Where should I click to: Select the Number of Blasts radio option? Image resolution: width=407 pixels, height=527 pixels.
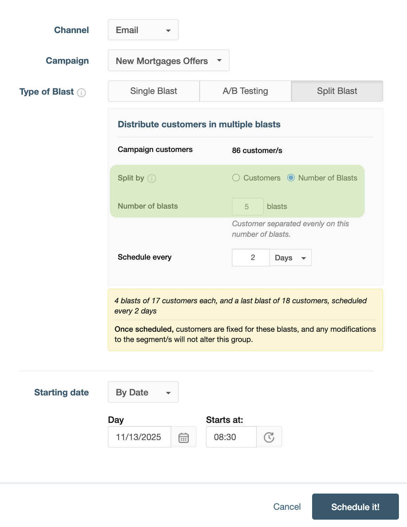coord(291,178)
